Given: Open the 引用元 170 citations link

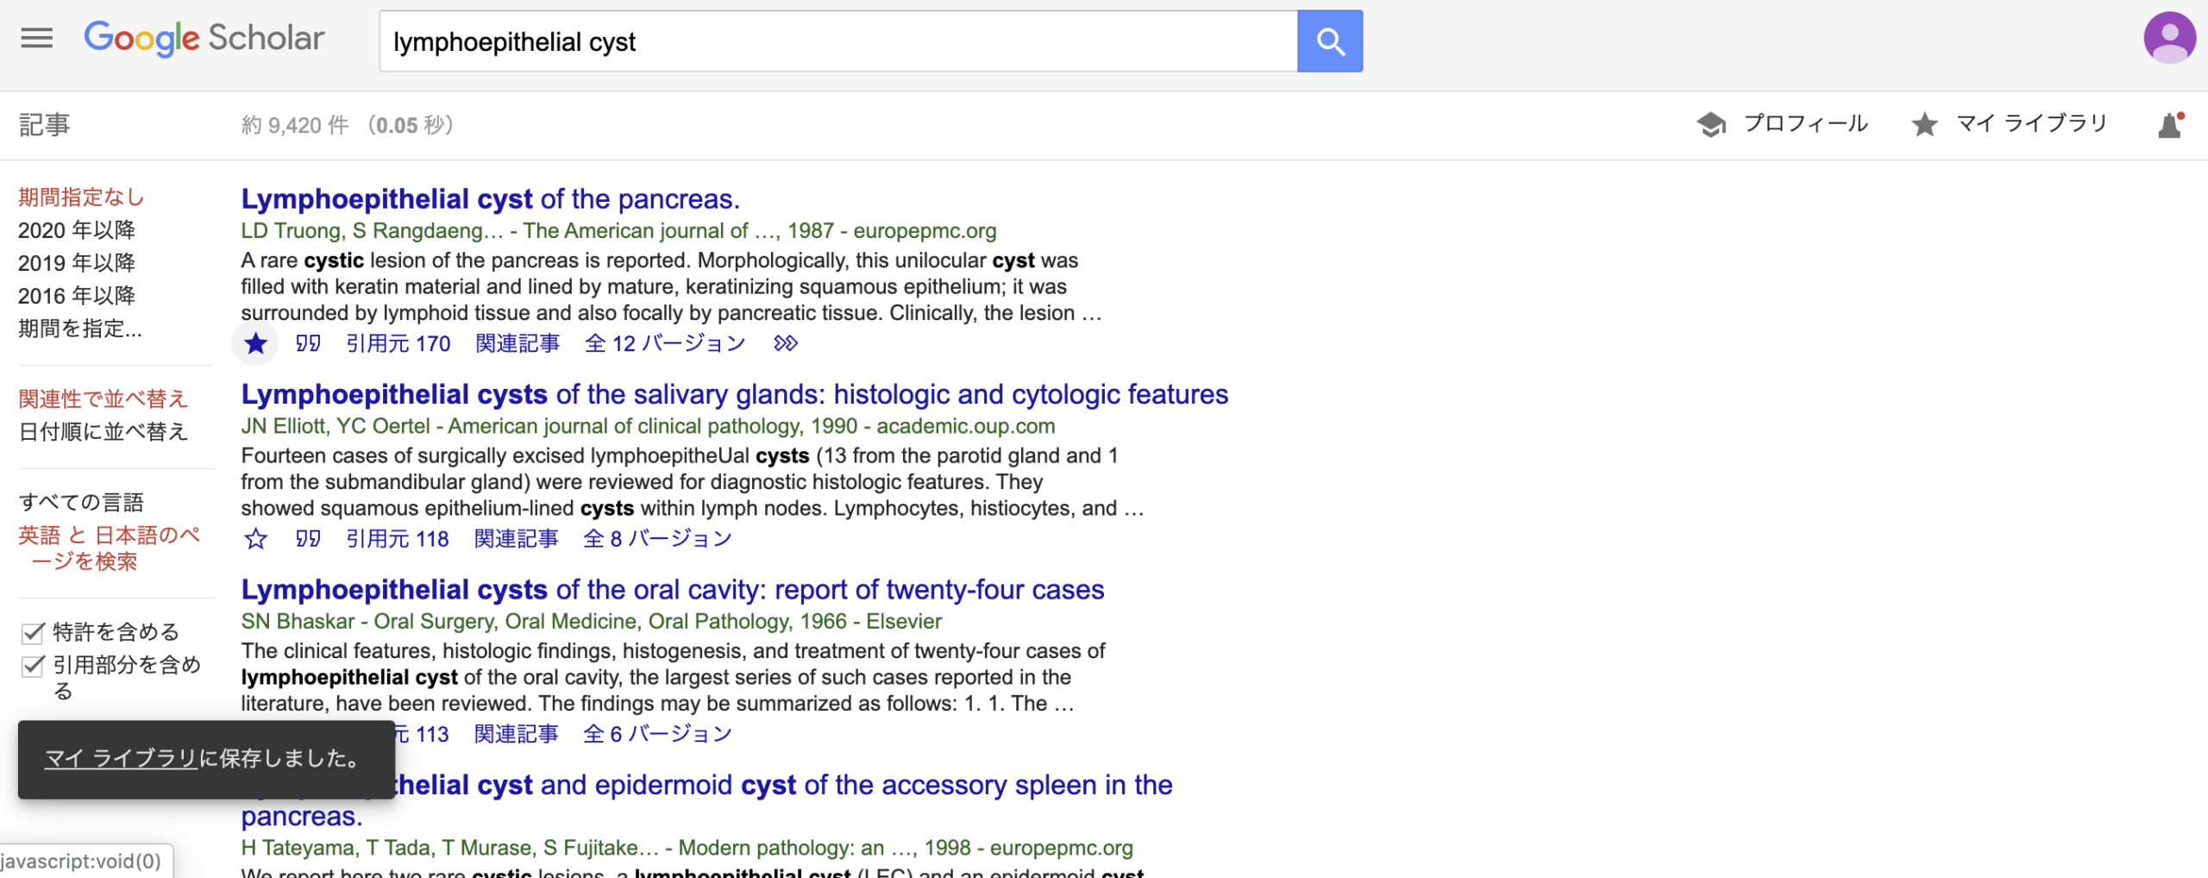Looking at the screenshot, I should pos(398,344).
